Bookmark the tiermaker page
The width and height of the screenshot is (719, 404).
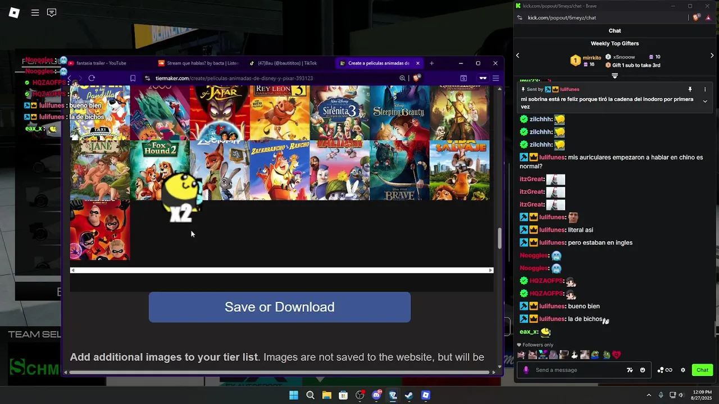tap(133, 78)
